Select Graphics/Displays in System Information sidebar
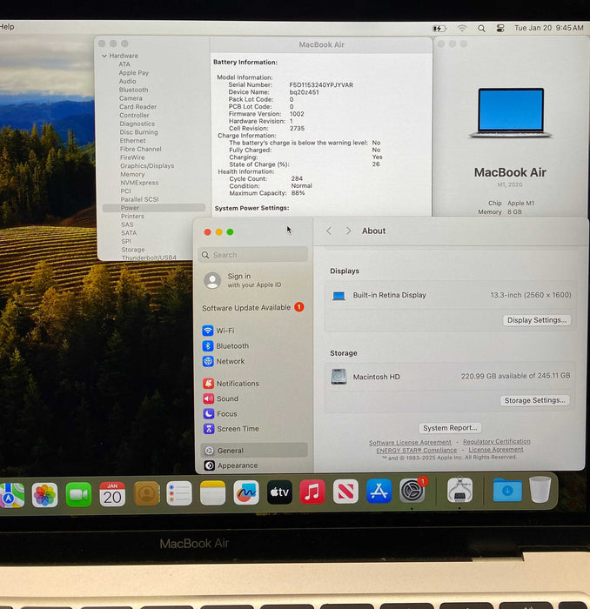The image size is (590, 609). pyautogui.click(x=147, y=166)
